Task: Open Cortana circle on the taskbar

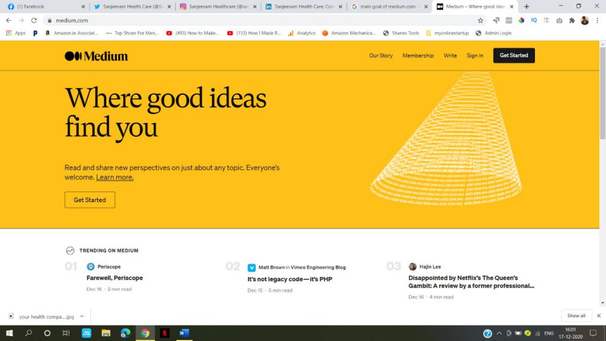Action: pos(47,333)
